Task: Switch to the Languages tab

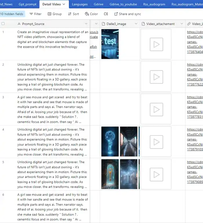Action: click(x=80, y=4)
